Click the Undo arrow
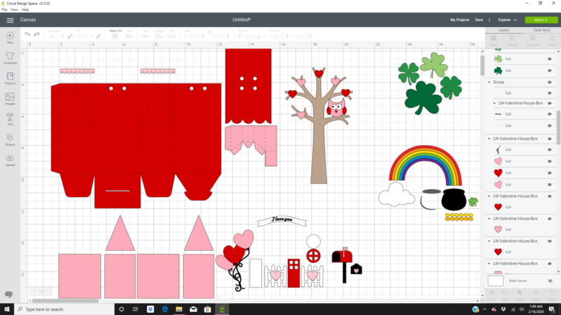561x315 pixels. coord(28,34)
